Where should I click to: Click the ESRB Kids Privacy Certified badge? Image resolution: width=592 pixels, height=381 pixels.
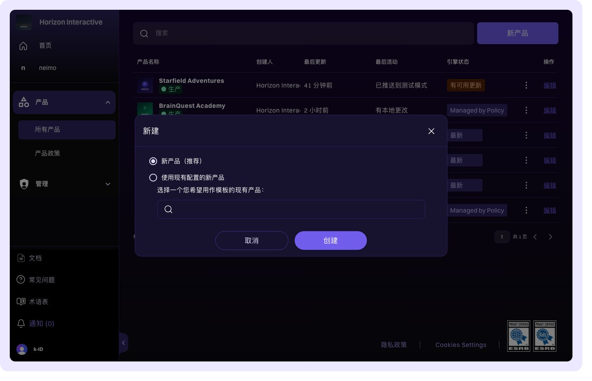545,336
